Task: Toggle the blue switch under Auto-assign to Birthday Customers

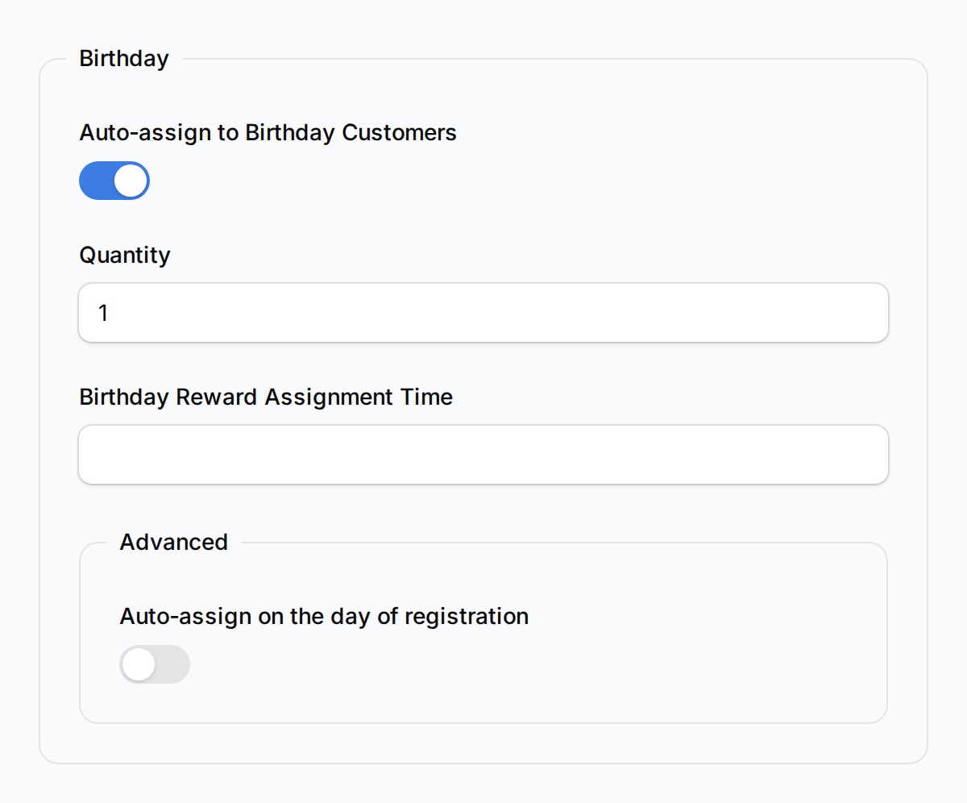Action: point(114,181)
